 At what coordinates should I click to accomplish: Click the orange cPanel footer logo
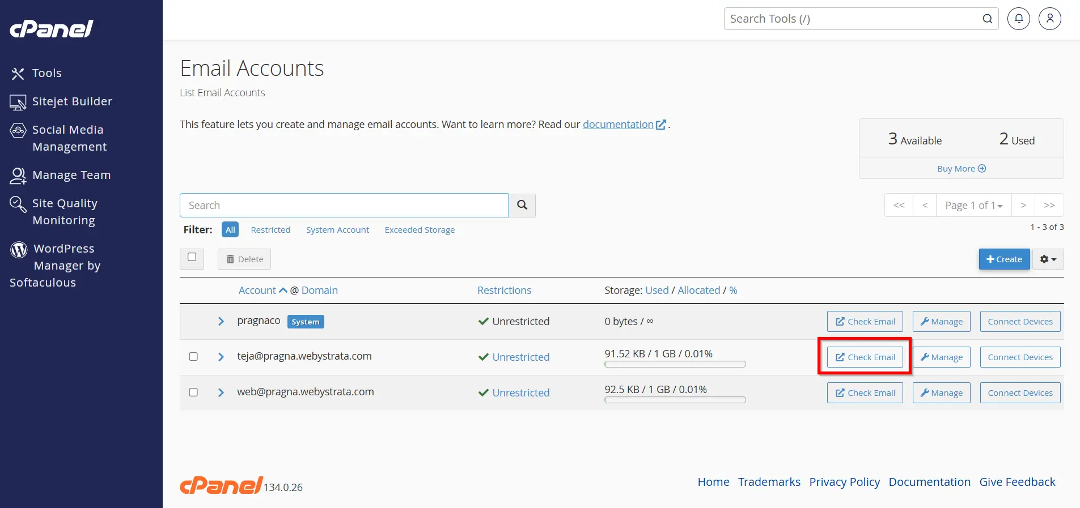[221, 485]
